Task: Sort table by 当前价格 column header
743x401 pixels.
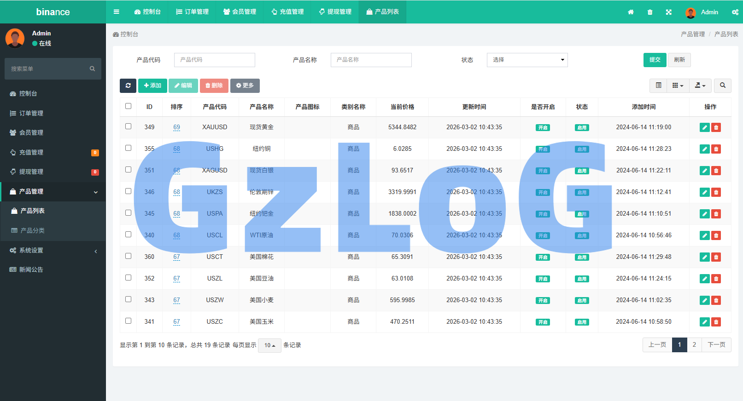Action: click(x=402, y=107)
